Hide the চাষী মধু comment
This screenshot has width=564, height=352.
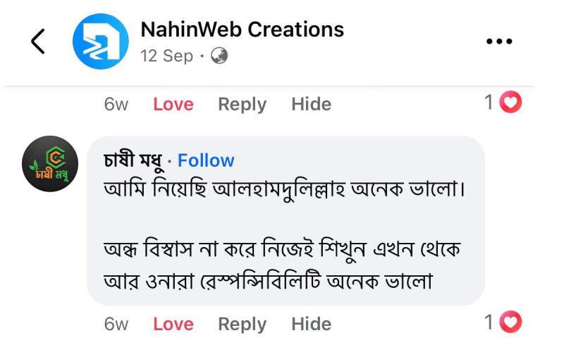pos(311,324)
